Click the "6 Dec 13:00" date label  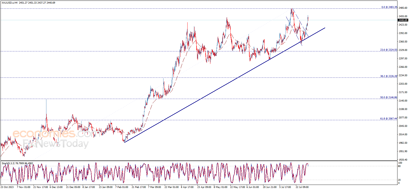56,187
